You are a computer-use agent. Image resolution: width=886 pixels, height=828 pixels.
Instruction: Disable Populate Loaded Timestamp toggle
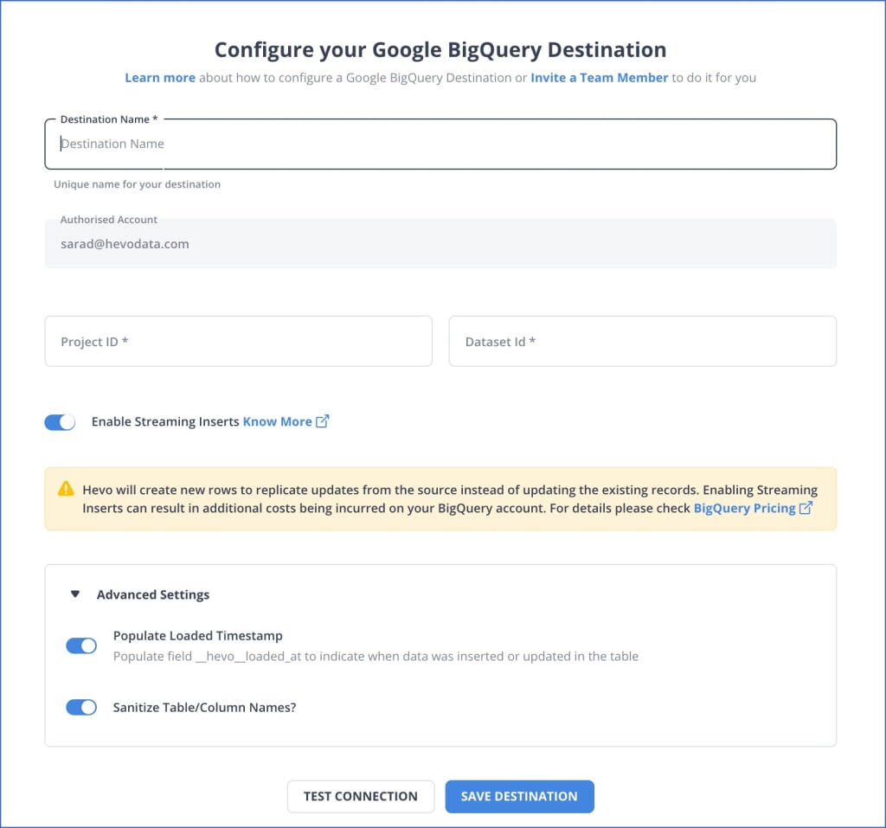click(81, 645)
